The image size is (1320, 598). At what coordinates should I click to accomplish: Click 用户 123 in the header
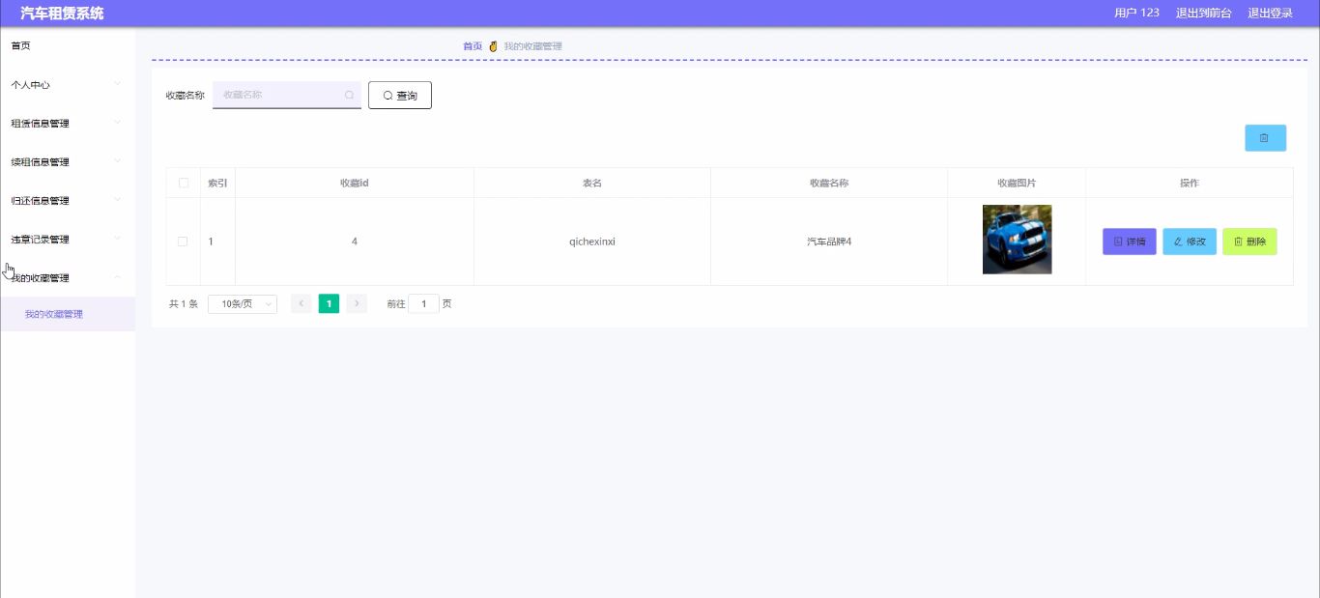[1136, 14]
